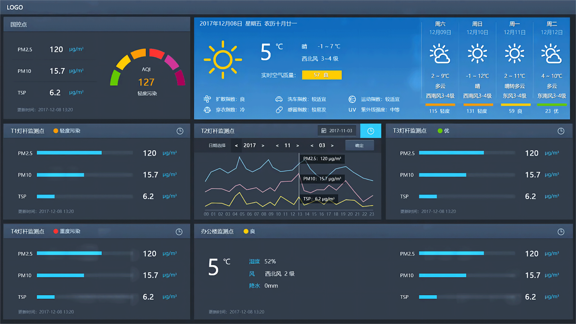The height and width of the screenshot is (324, 576).
Task: Go to previous year before 2017
Action: pos(236,146)
